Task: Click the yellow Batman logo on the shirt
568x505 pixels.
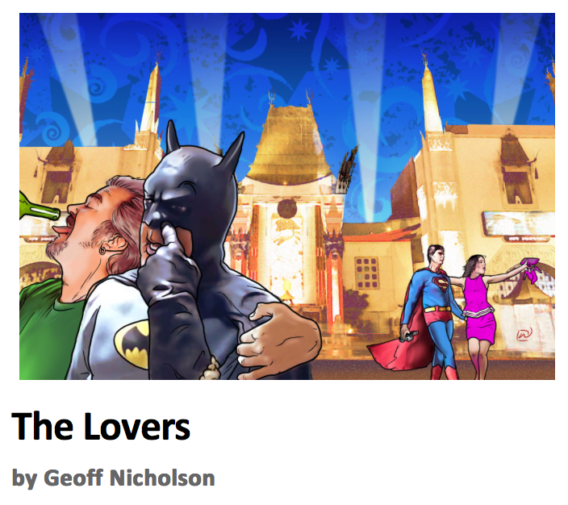Action: (132, 344)
